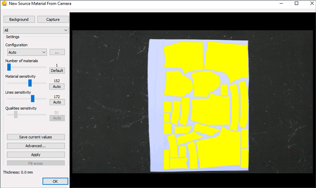
Task: Click the disabled Qualities sensitivity Auto button
Action: pyautogui.click(x=57, y=118)
